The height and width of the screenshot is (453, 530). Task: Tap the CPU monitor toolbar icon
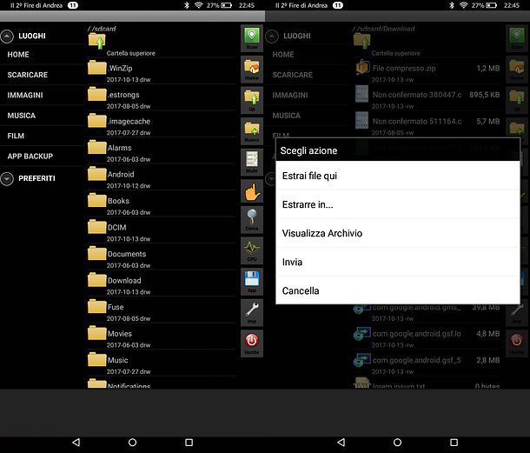[x=252, y=250]
